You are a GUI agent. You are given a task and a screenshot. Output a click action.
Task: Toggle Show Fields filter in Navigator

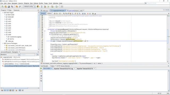coord(5,90)
